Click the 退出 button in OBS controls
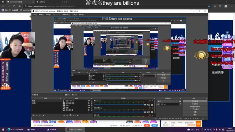235x132 pixels. click(x=195, y=115)
